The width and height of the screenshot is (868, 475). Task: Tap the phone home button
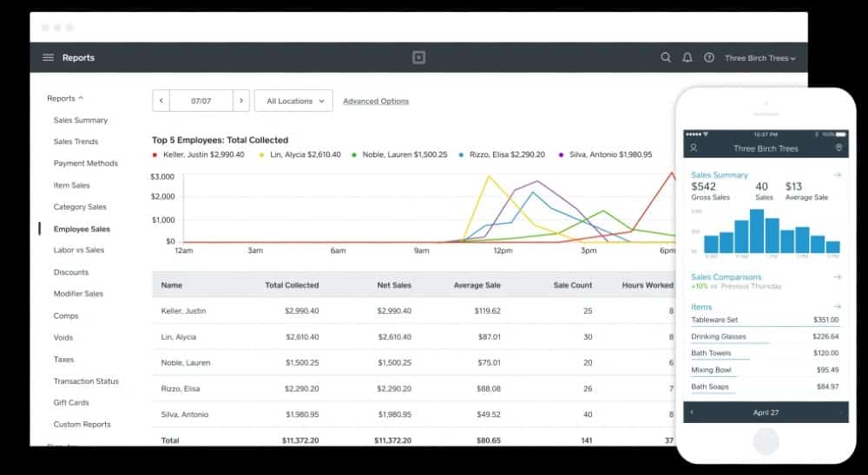pos(766,442)
